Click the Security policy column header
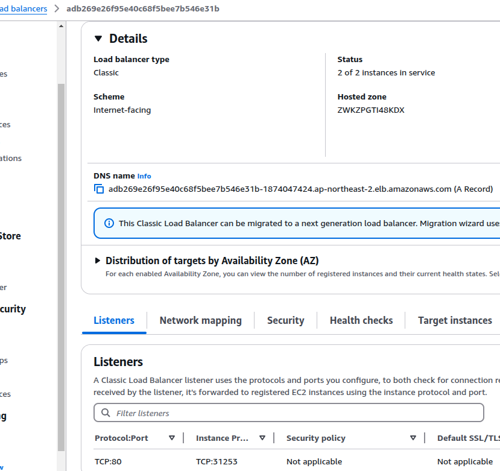500x471 pixels. [x=316, y=438]
